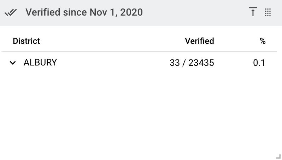Click the 0.1 percentage value
Image resolution: width=282 pixels, height=160 pixels.
[259, 63]
